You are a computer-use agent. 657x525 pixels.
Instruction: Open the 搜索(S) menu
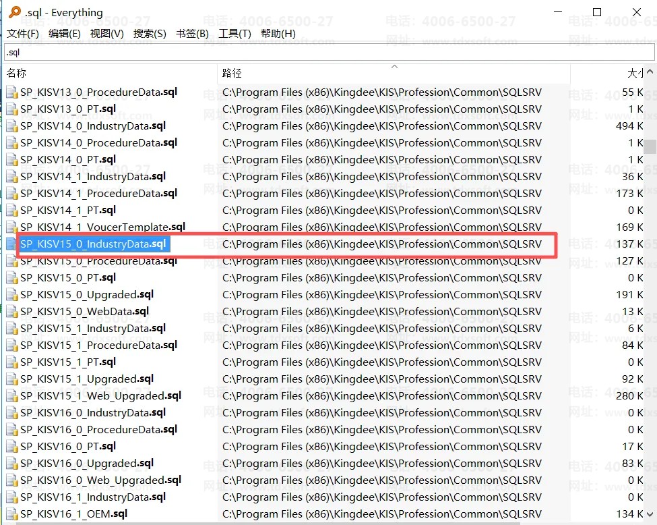[150, 34]
